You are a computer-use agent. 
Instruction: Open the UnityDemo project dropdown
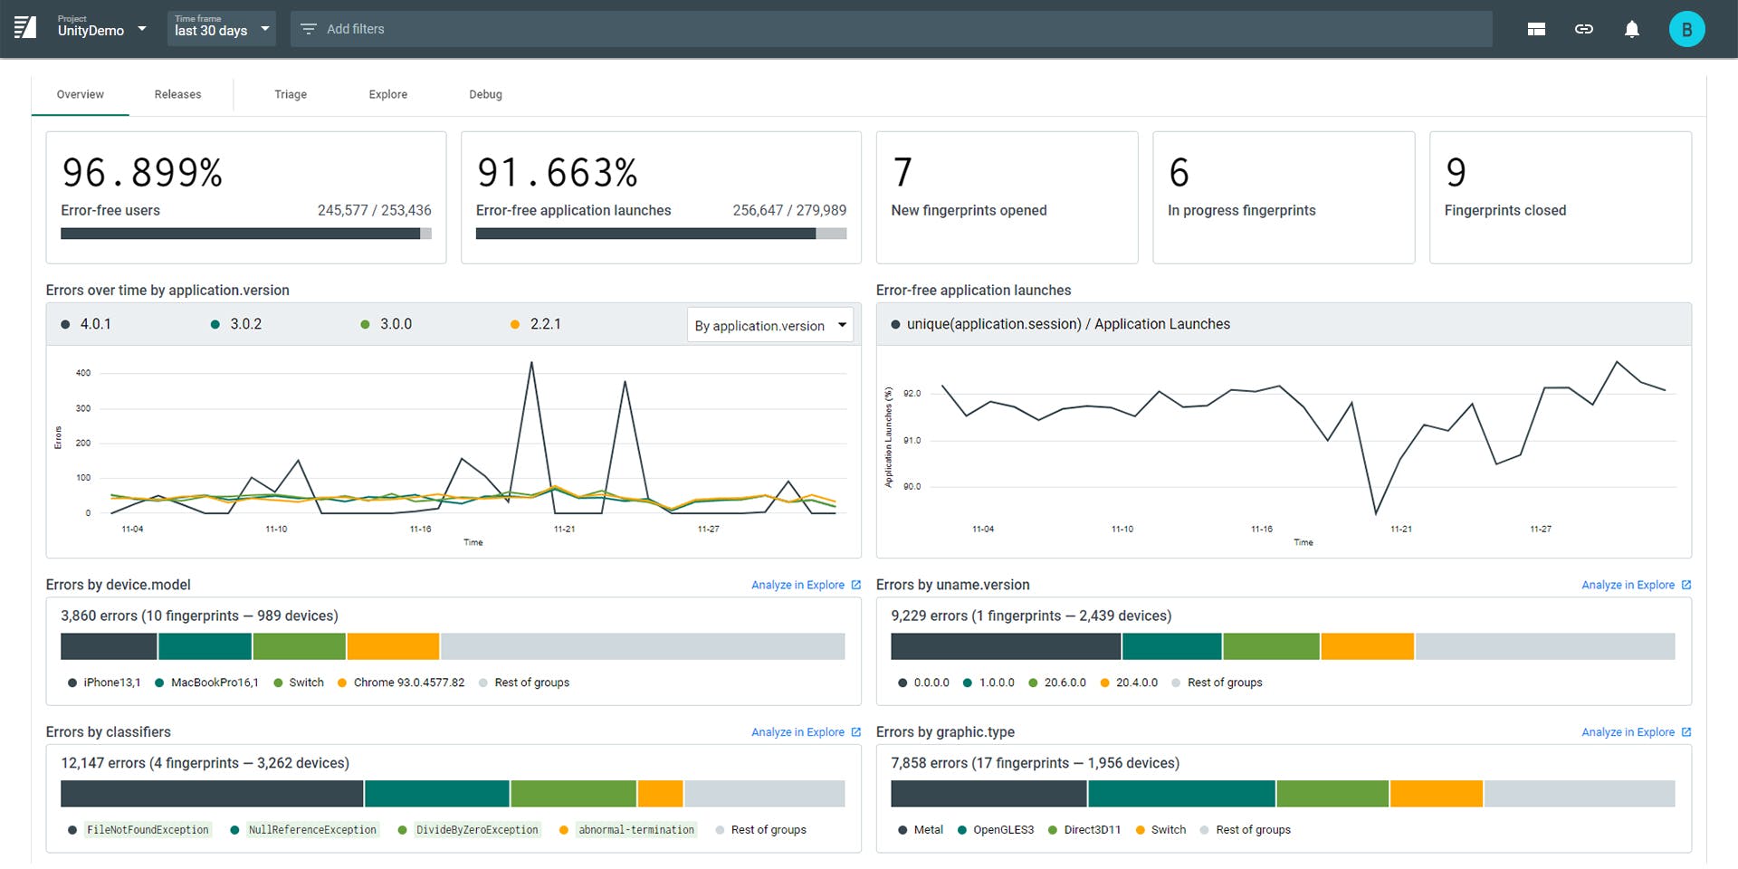(x=101, y=29)
